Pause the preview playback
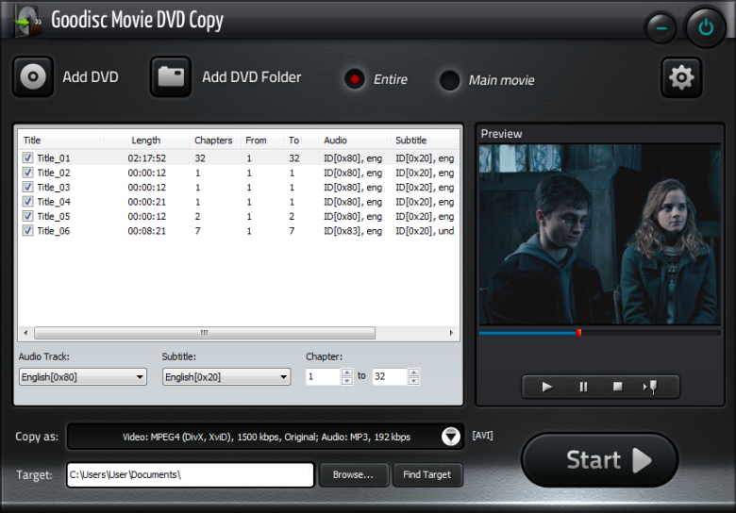The image size is (736, 513). 583,387
